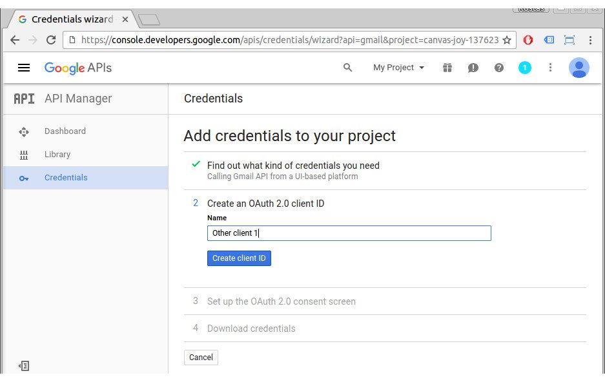Collapse the sidebar using bottom-left icon

(x=24, y=365)
